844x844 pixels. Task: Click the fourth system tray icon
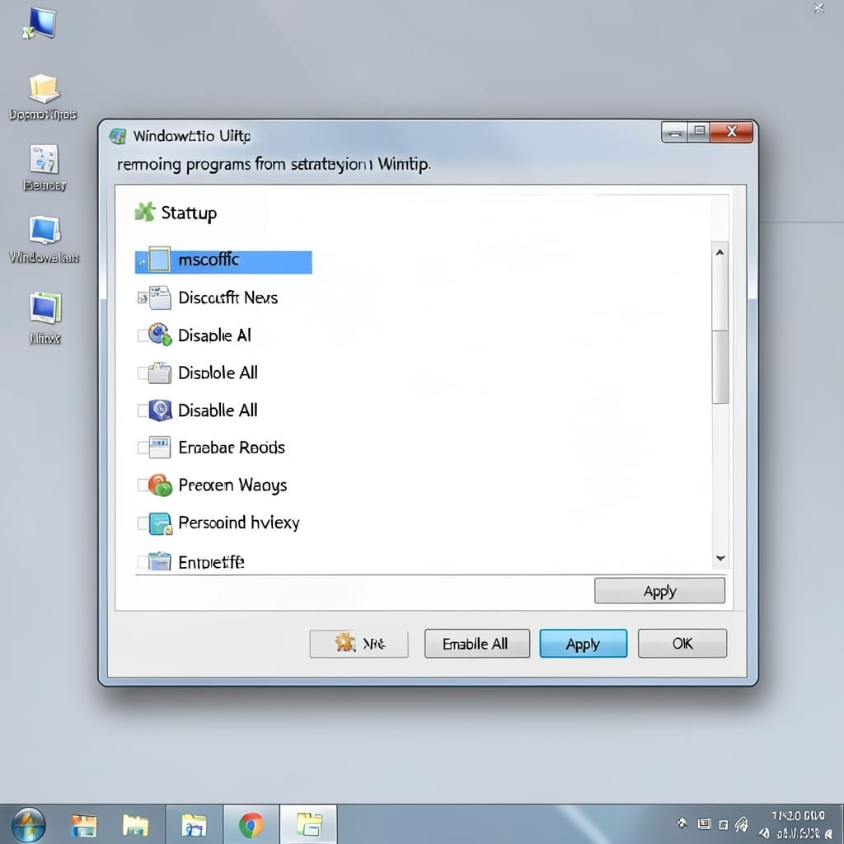742,823
